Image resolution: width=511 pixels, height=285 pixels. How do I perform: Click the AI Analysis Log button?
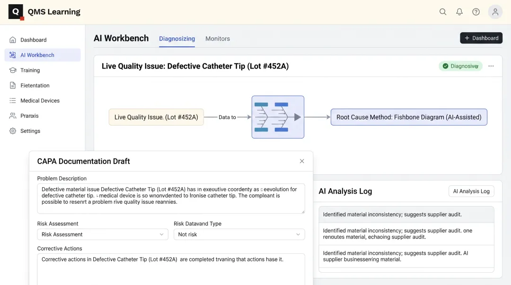coord(471,191)
